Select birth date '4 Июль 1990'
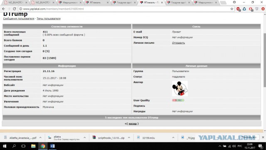 50,91
